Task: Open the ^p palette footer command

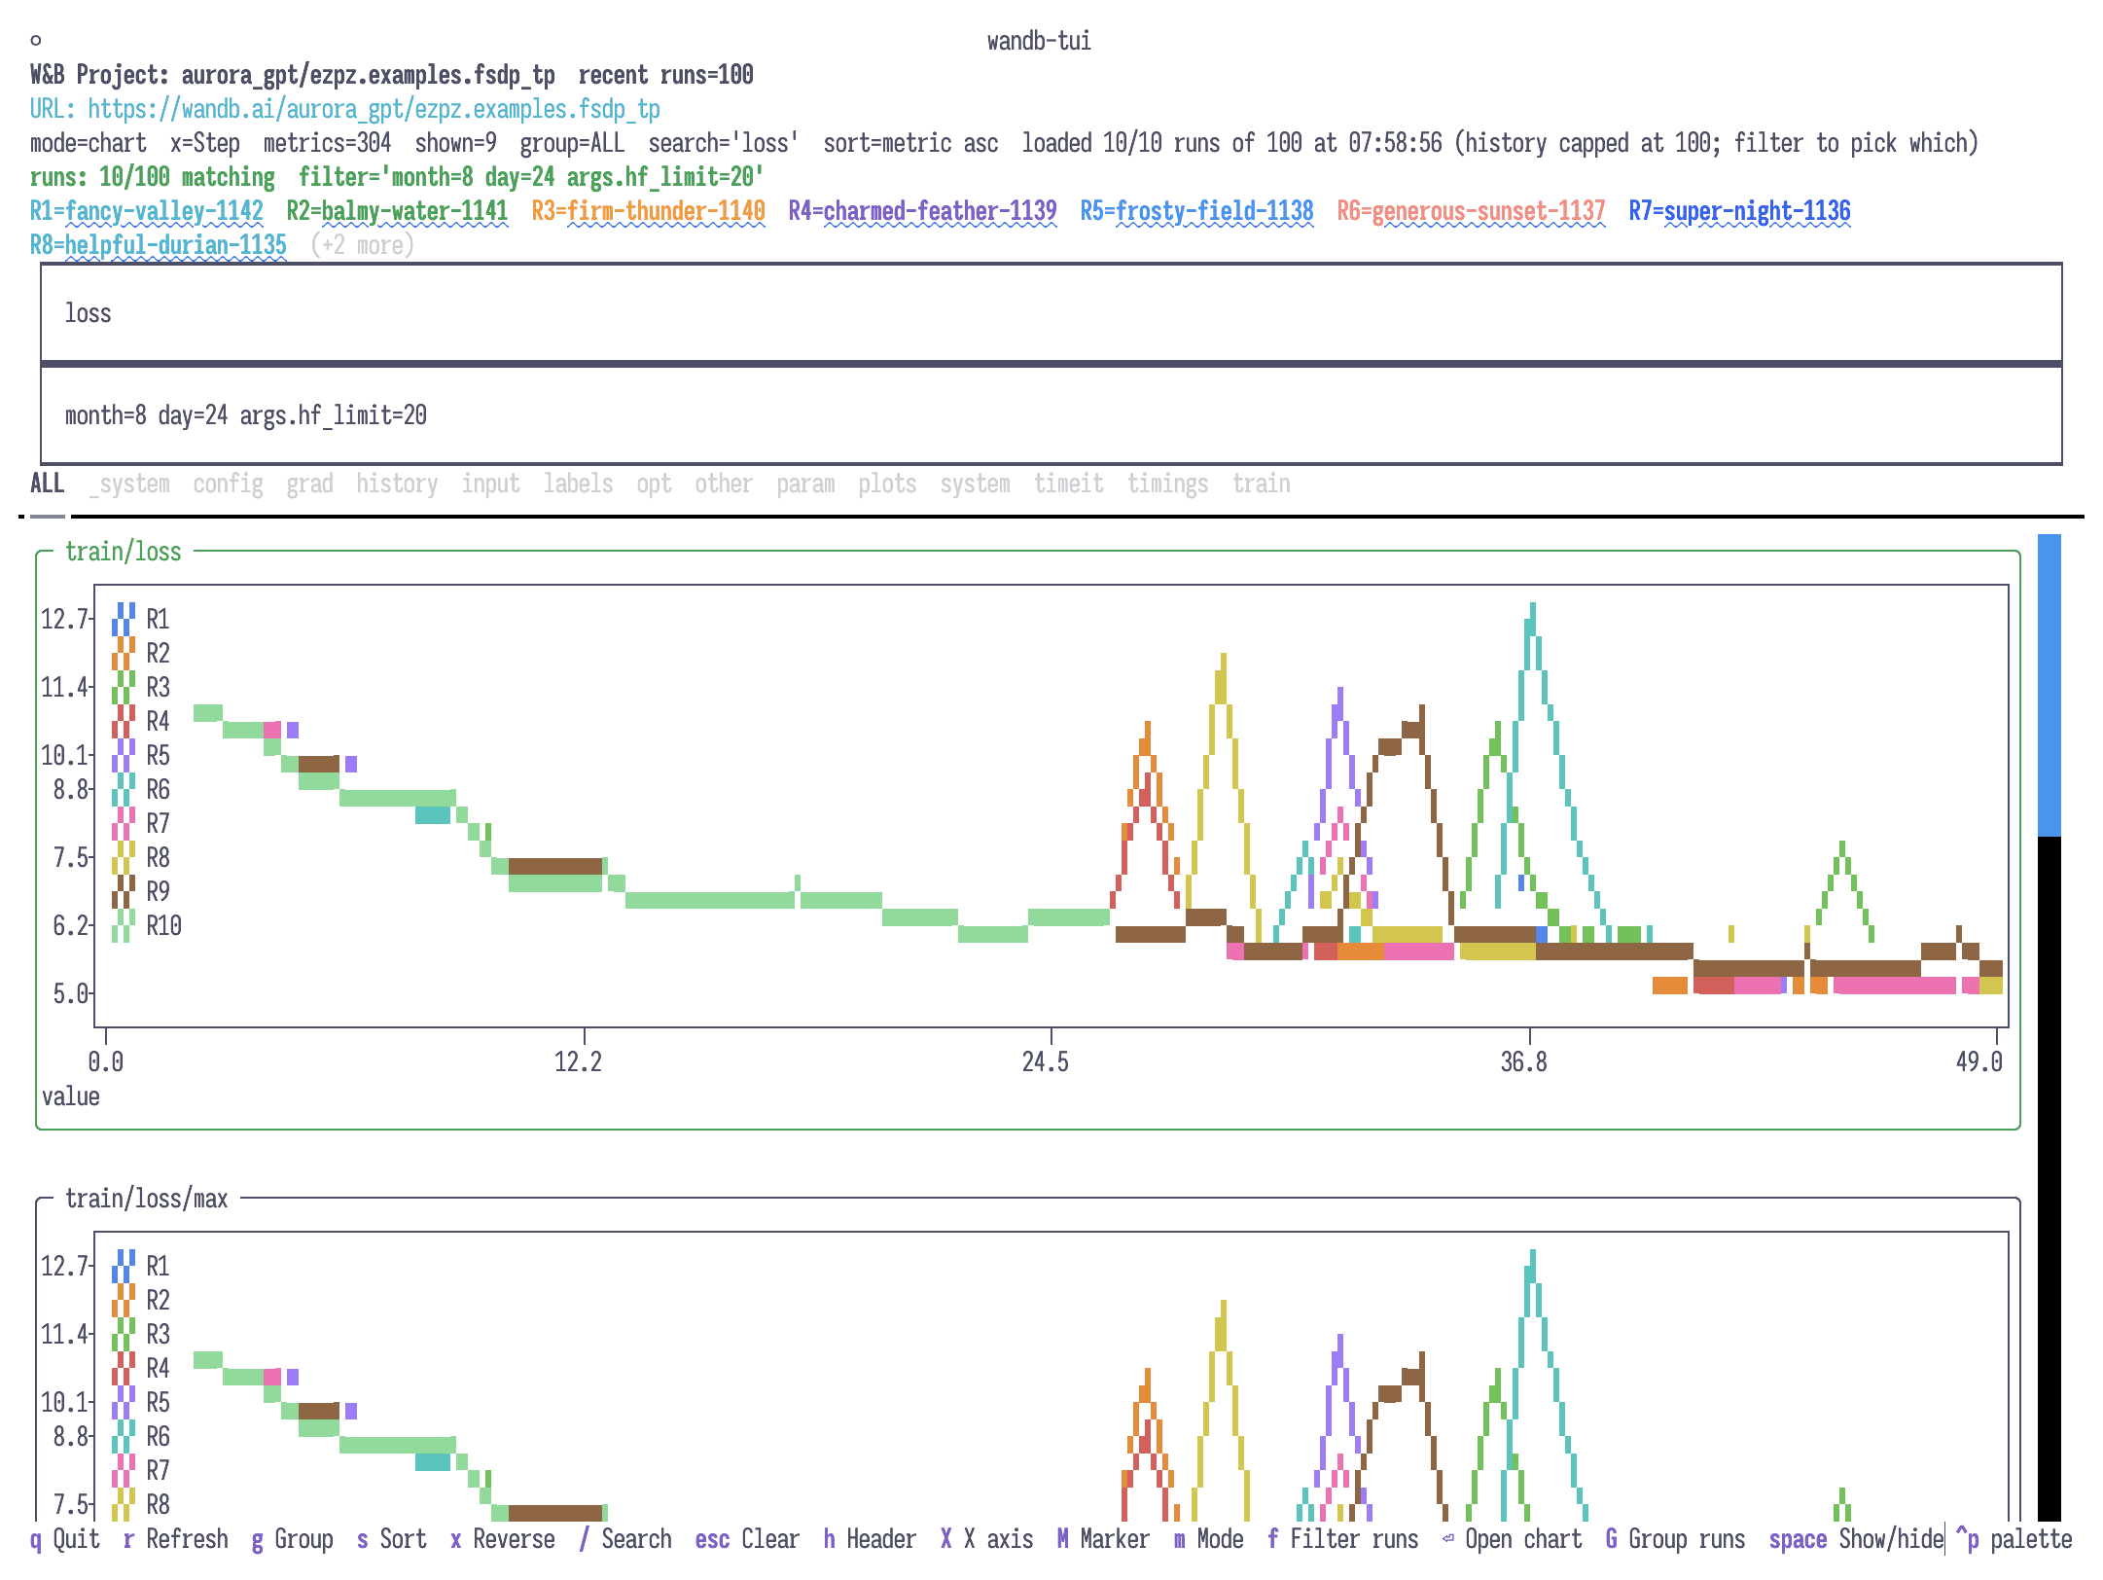Action: (x=2014, y=1539)
